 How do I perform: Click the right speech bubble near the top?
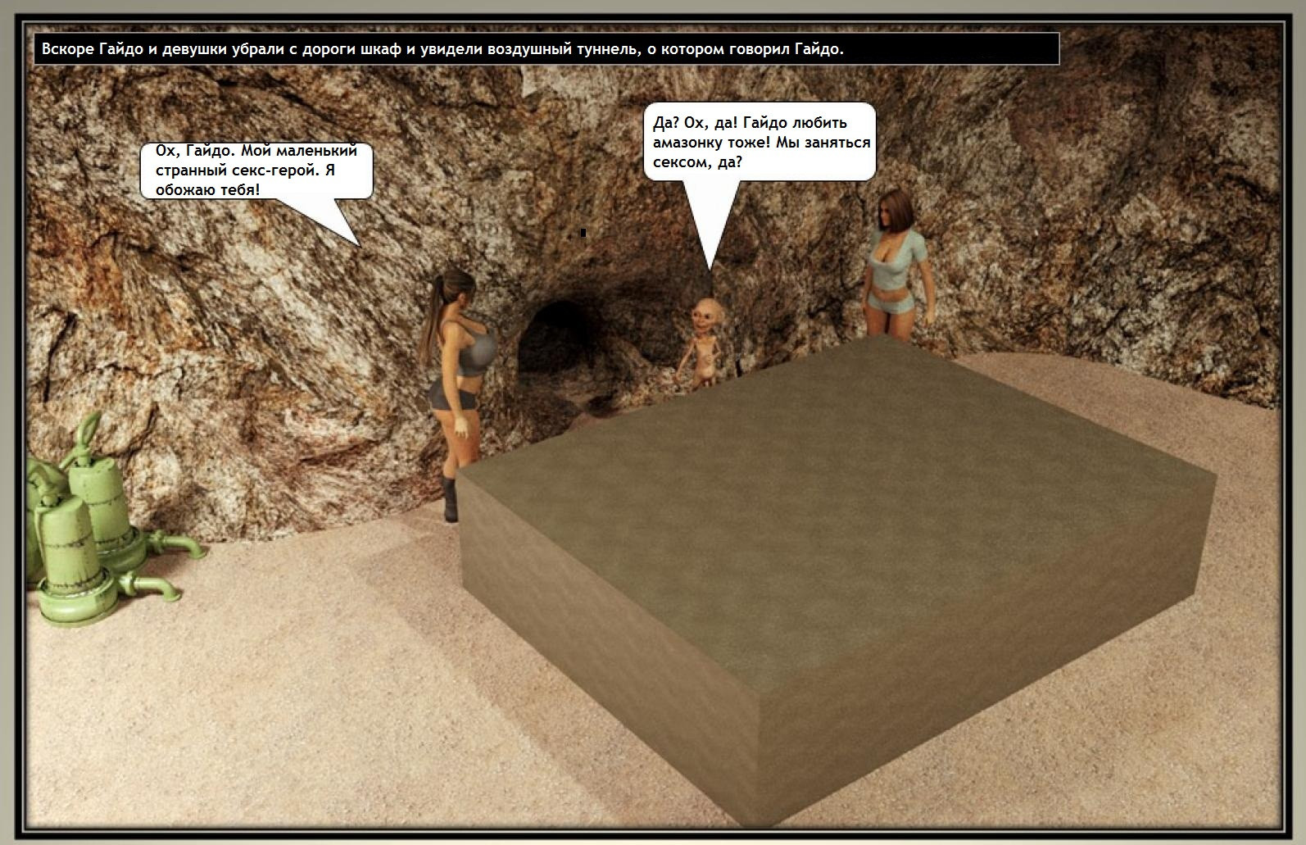click(760, 142)
